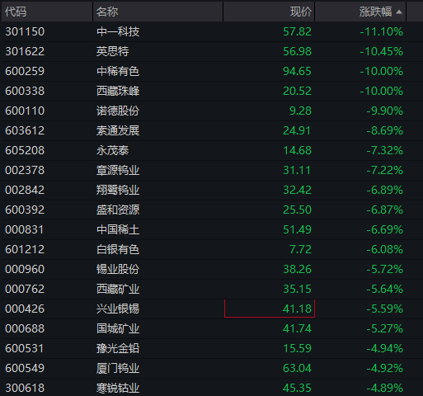The height and width of the screenshot is (396, 423).
Task: Select stock 豫光金铅
Action: pyautogui.click(x=118, y=348)
